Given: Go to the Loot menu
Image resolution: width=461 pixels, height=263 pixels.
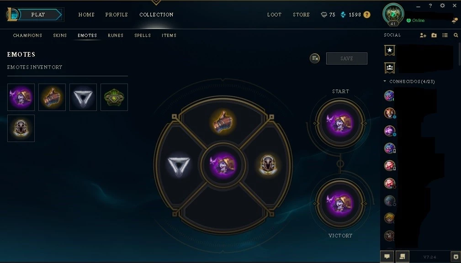Looking at the screenshot, I should pyautogui.click(x=274, y=15).
